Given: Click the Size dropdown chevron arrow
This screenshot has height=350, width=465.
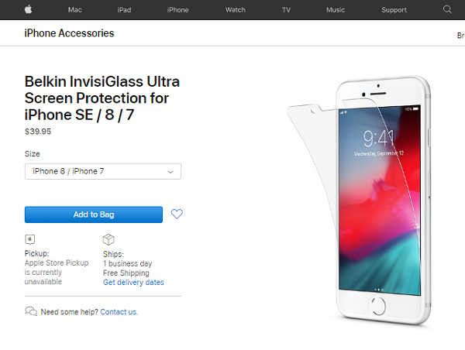Looking at the screenshot, I should 170,172.
